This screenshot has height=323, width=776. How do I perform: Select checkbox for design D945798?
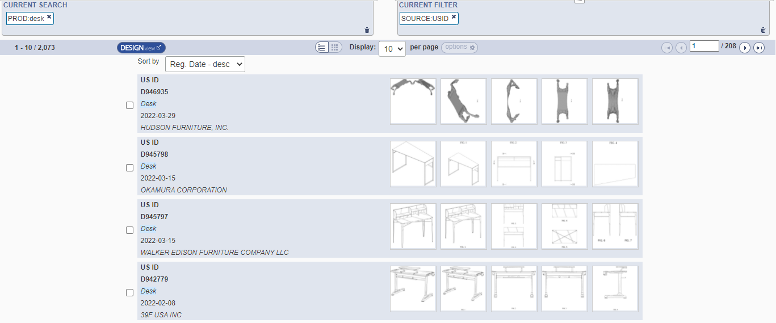[x=130, y=167]
